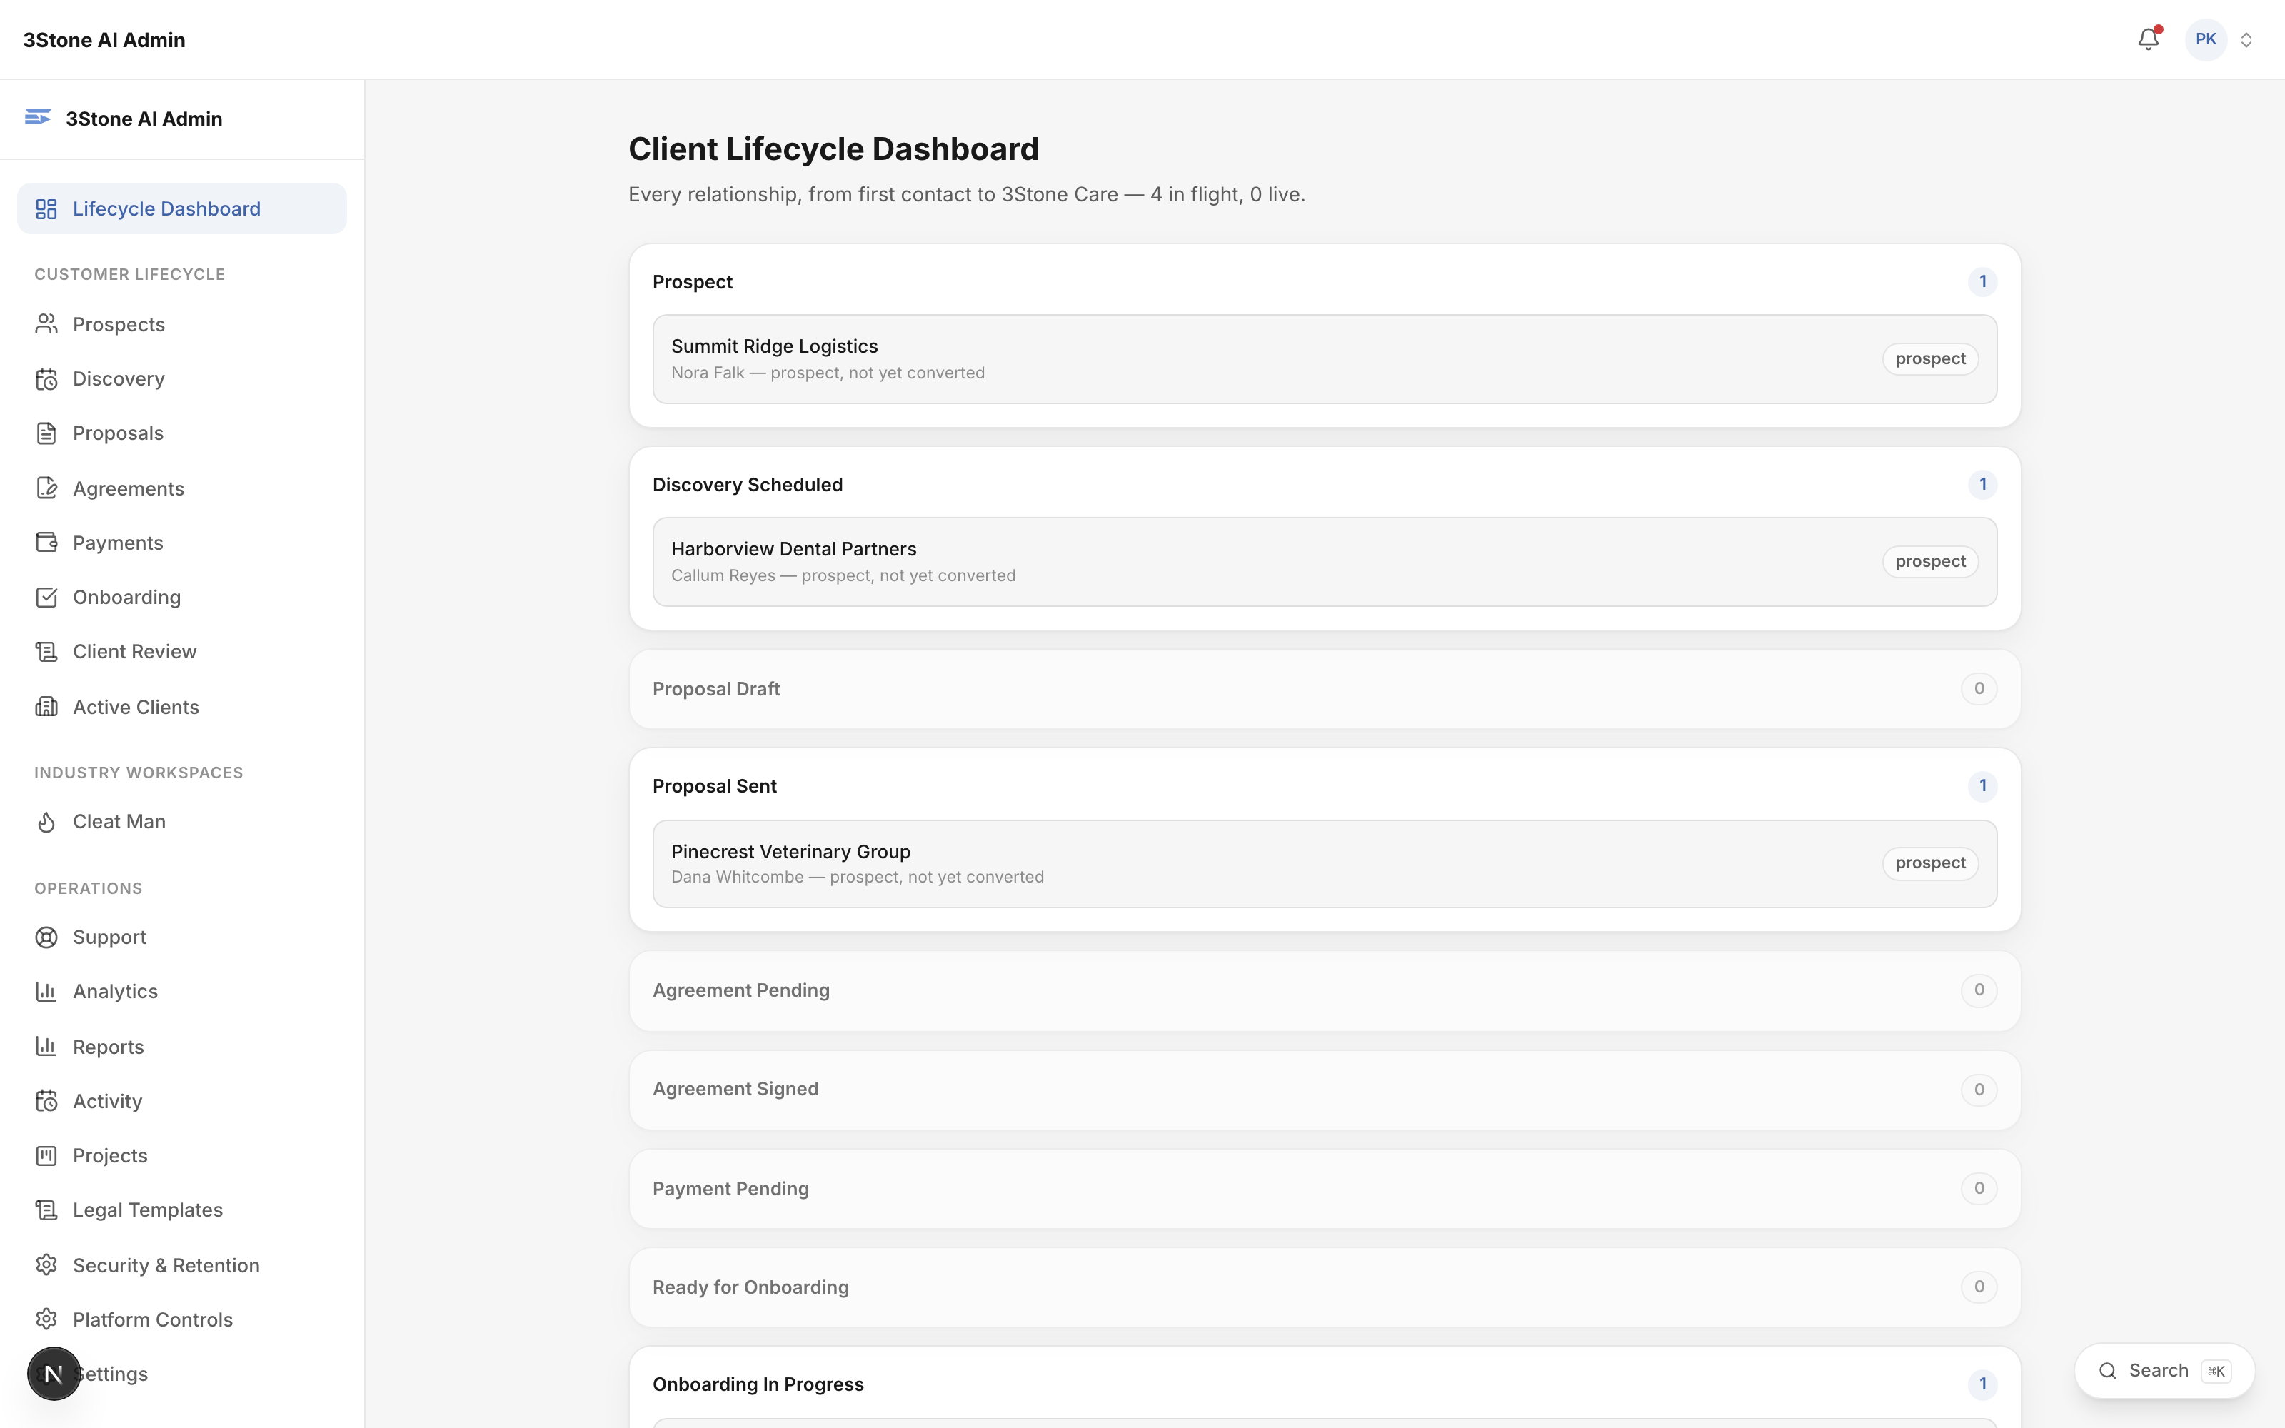
Task: Click the Onboarding In Progress heading
Action: 757,1384
